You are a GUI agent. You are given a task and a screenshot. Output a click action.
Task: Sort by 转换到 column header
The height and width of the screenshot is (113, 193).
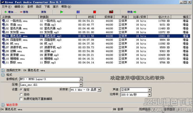57,17
